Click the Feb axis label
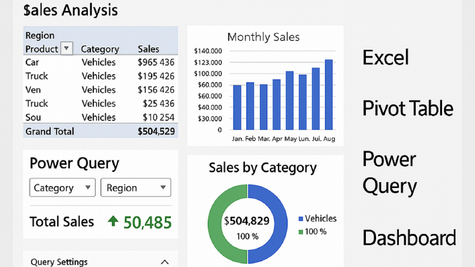The image size is (475, 267). tap(250, 139)
